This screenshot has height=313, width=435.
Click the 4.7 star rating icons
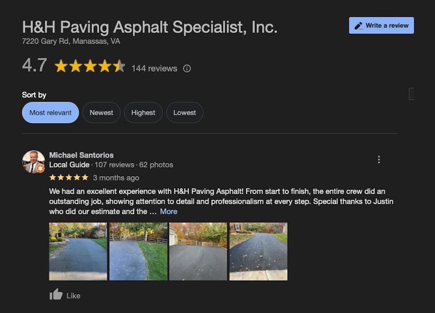90,66
